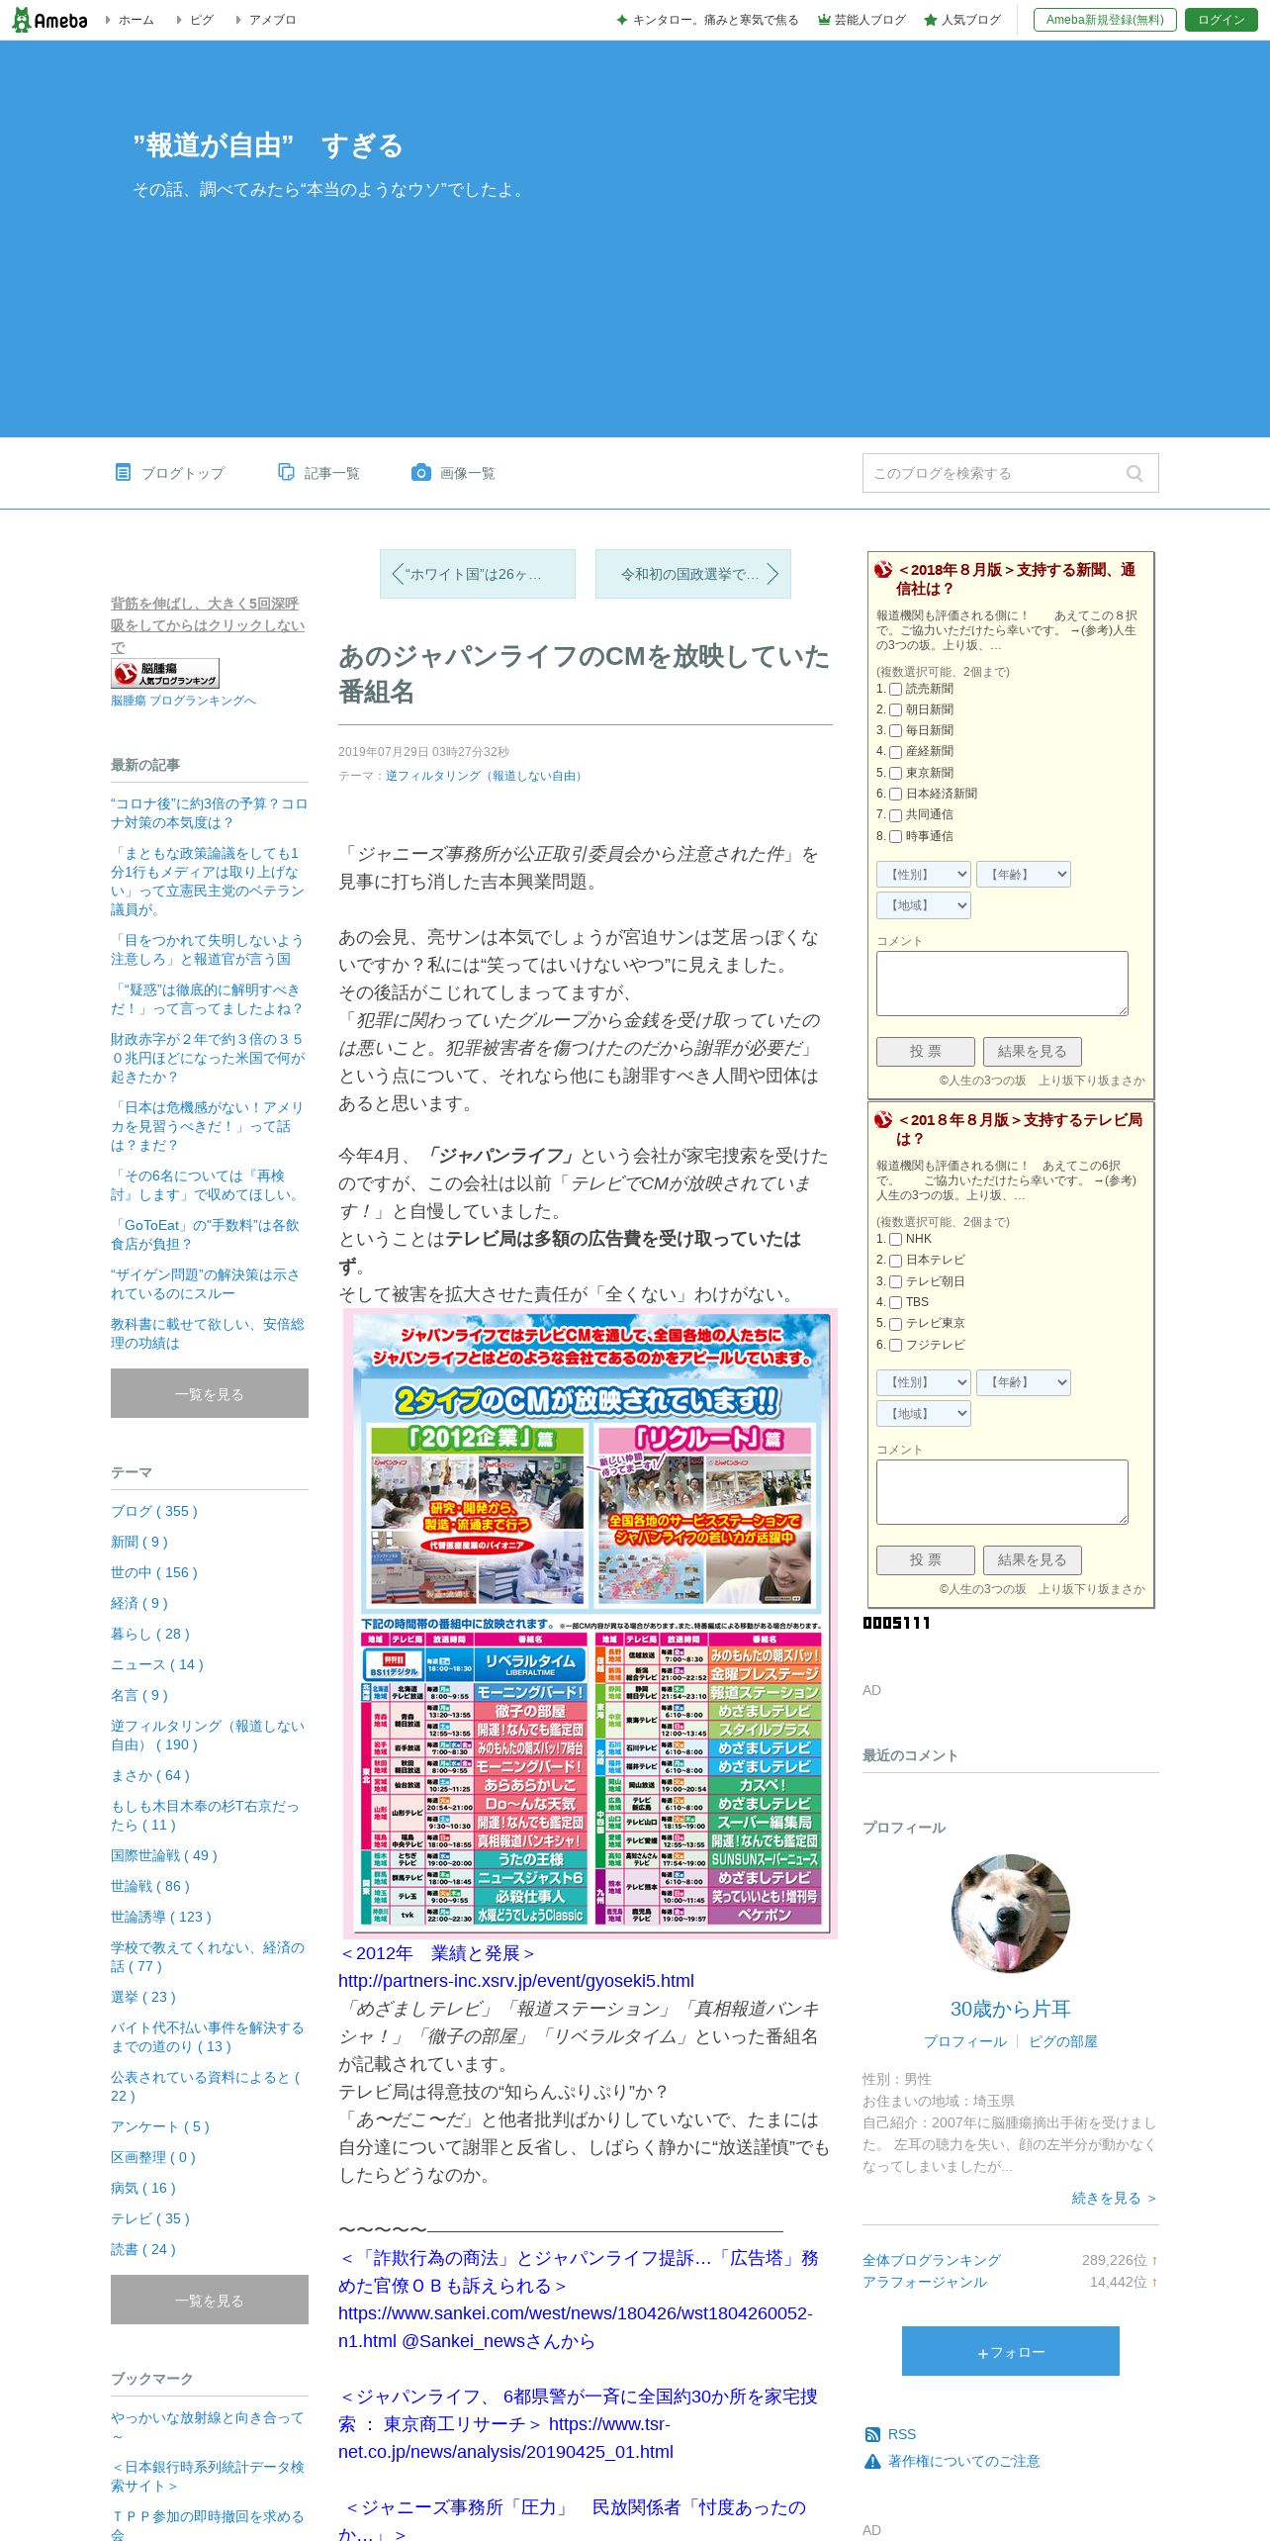Screen dimensions: 1270x2541
Task: Click the 記事一覧 pages icon
Action: click(286, 472)
